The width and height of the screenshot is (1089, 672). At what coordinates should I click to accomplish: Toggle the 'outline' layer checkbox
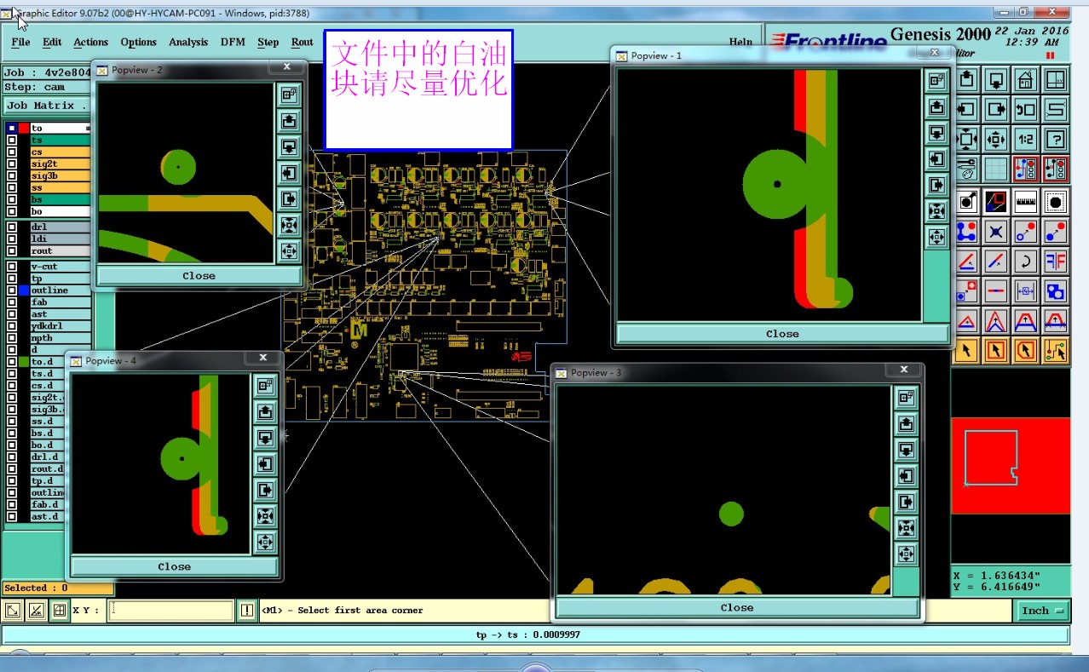coord(12,290)
